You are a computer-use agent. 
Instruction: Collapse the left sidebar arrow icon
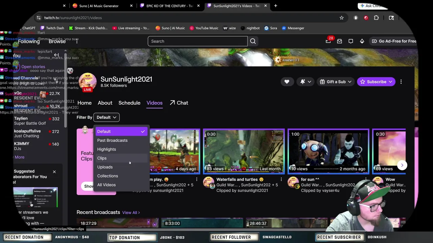56,55
